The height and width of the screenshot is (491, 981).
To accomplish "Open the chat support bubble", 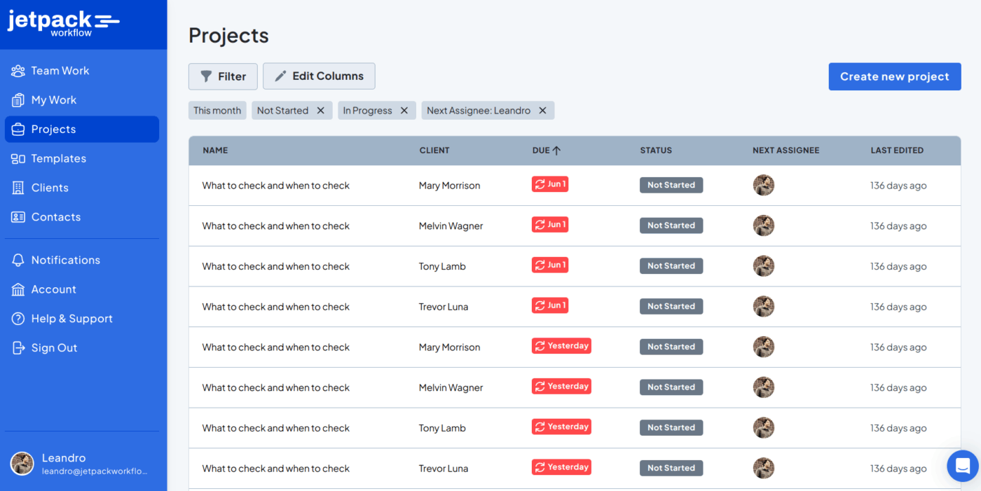I will 961,466.
